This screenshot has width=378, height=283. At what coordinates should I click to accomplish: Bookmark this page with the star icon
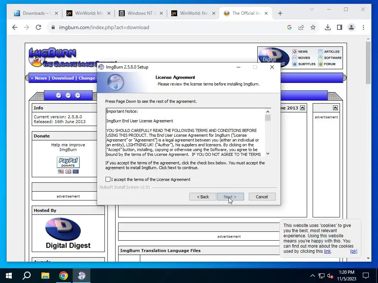pyautogui.click(x=313, y=27)
